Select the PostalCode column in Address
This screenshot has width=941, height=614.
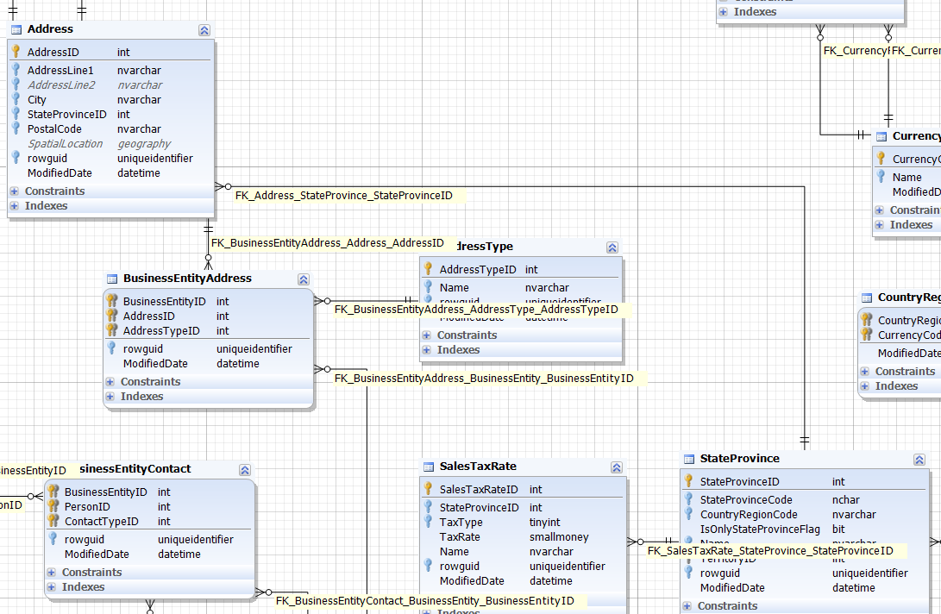click(54, 129)
